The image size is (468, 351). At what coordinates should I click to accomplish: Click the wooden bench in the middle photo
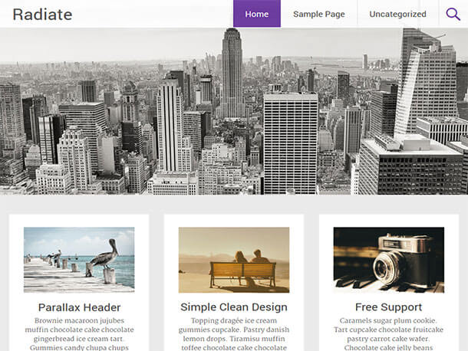coord(242,274)
